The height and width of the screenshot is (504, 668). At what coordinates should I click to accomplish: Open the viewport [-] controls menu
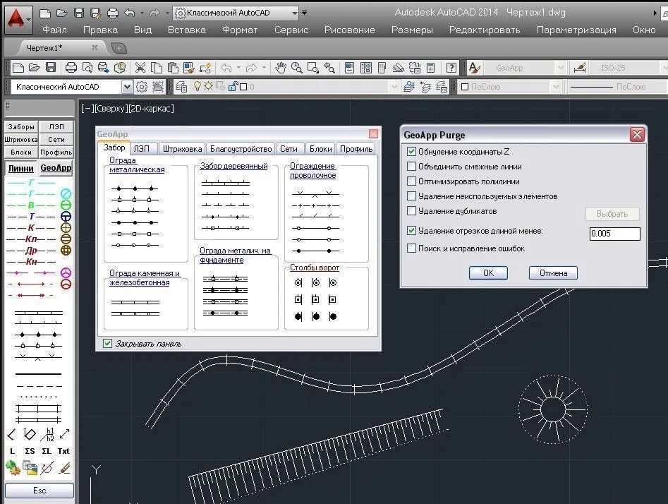click(87, 108)
